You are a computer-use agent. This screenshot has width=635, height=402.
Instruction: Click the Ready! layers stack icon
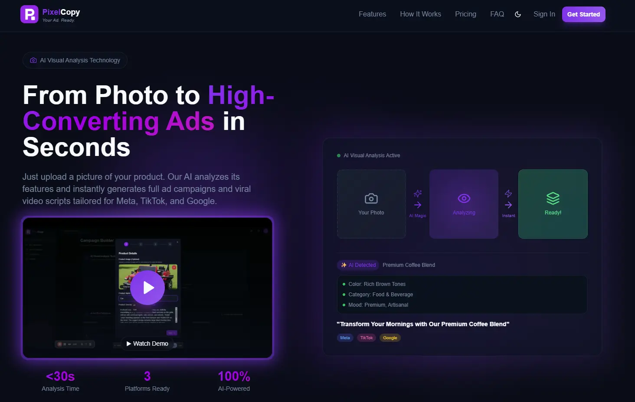pos(553,198)
